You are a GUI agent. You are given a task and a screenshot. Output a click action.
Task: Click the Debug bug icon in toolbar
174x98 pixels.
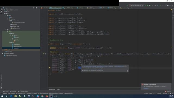point(147,5)
